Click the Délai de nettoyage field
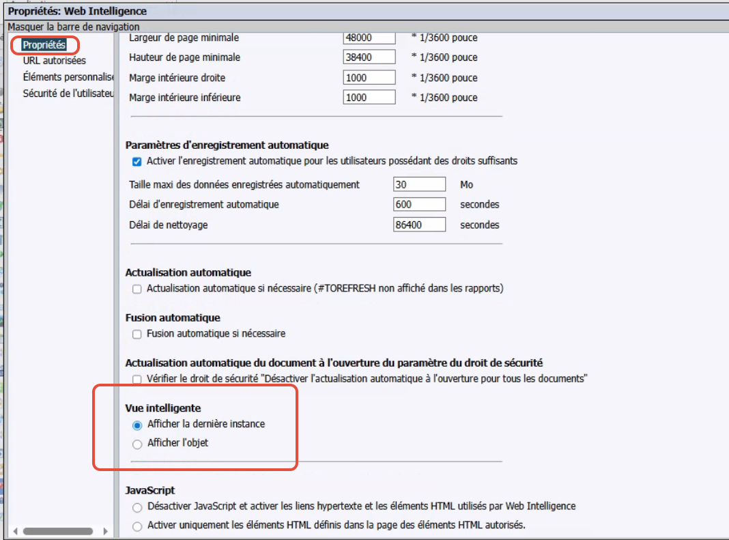 pos(419,225)
